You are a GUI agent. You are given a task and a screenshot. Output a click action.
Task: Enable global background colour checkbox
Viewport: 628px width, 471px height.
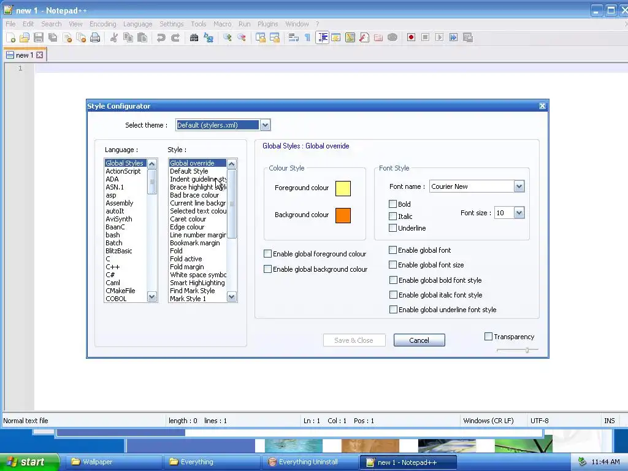click(x=267, y=269)
